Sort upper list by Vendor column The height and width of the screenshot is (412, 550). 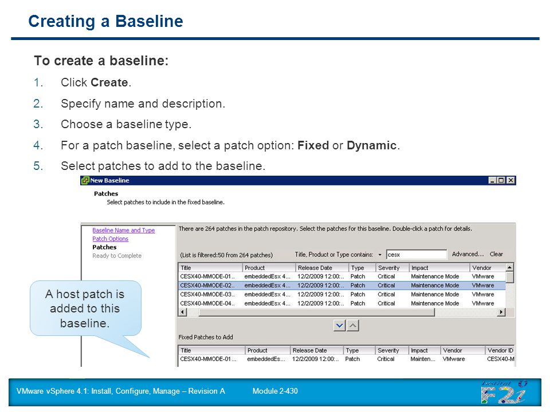488,268
